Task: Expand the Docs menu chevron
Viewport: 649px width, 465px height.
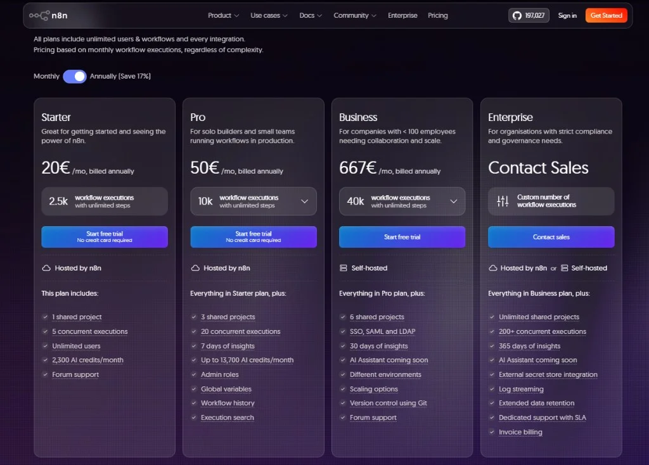Action: (x=319, y=16)
